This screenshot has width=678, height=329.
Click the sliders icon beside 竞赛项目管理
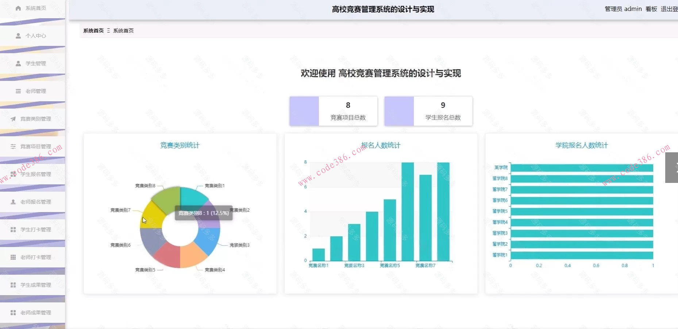(x=13, y=146)
